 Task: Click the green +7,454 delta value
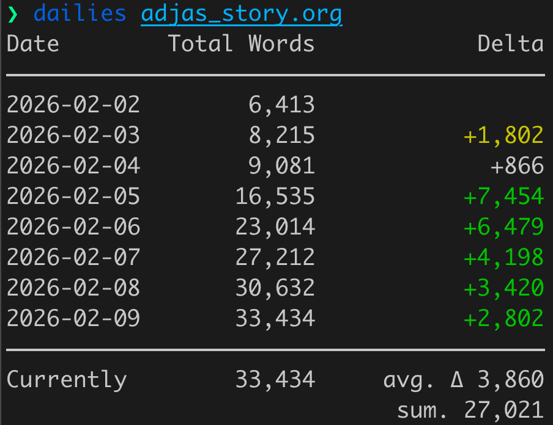point(503,197)
